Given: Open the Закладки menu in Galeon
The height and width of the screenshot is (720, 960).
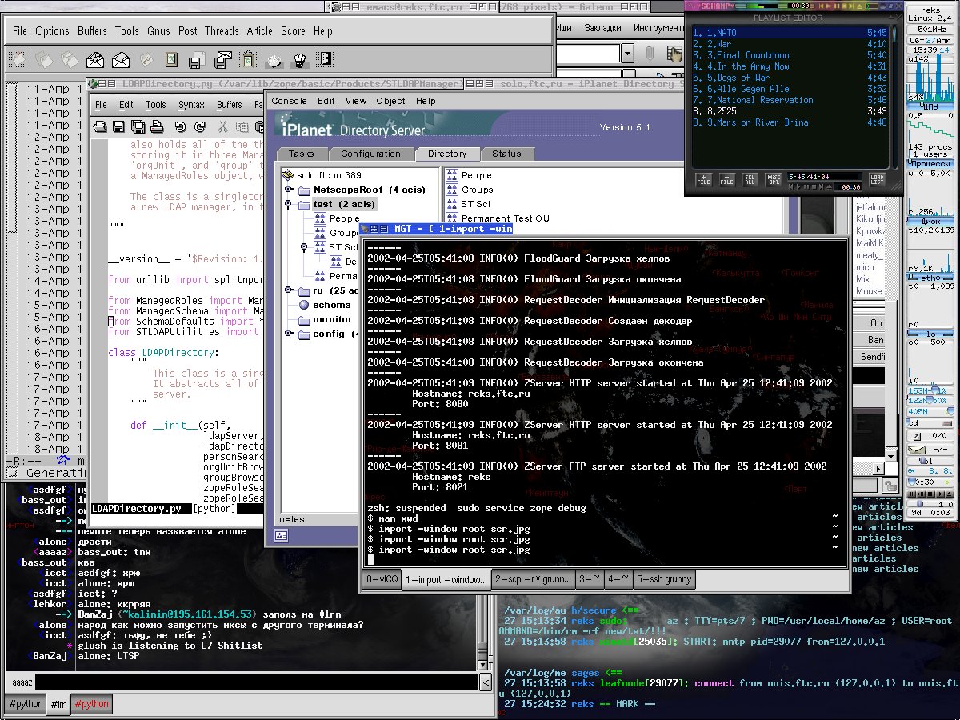Looking at the screenshot, I should click(x=602, y=27).
